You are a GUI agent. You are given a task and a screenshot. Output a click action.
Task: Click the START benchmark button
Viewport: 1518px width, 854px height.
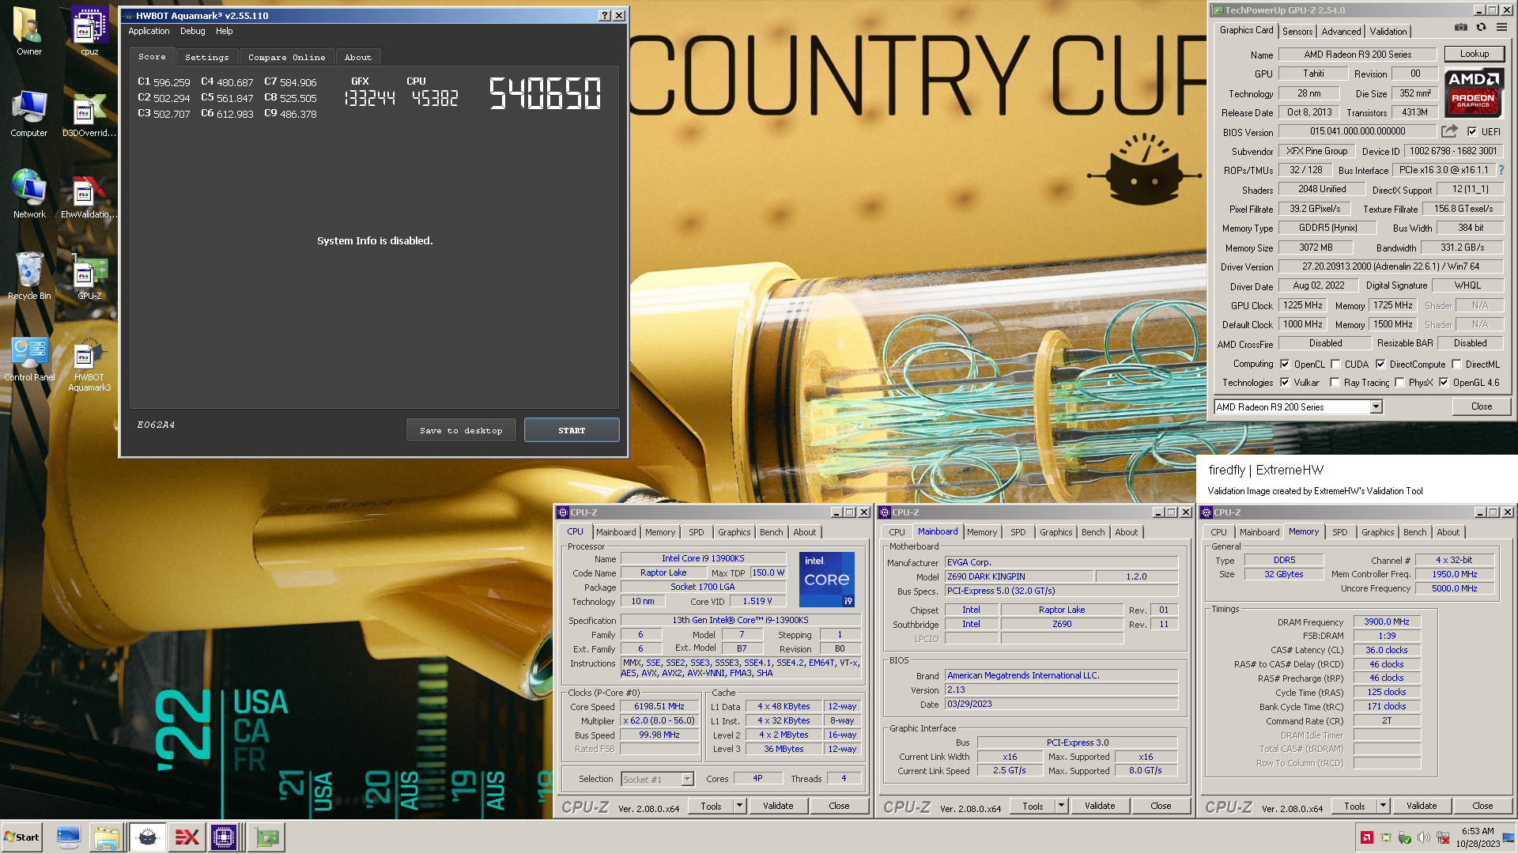(572, 430)
